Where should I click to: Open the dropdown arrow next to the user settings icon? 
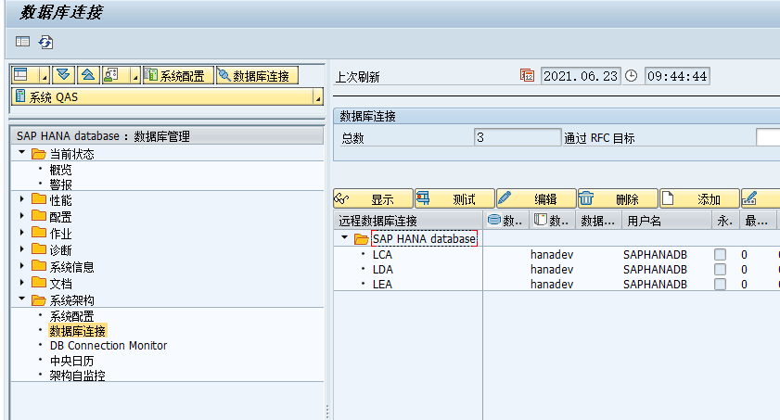[x=134, y=75]
